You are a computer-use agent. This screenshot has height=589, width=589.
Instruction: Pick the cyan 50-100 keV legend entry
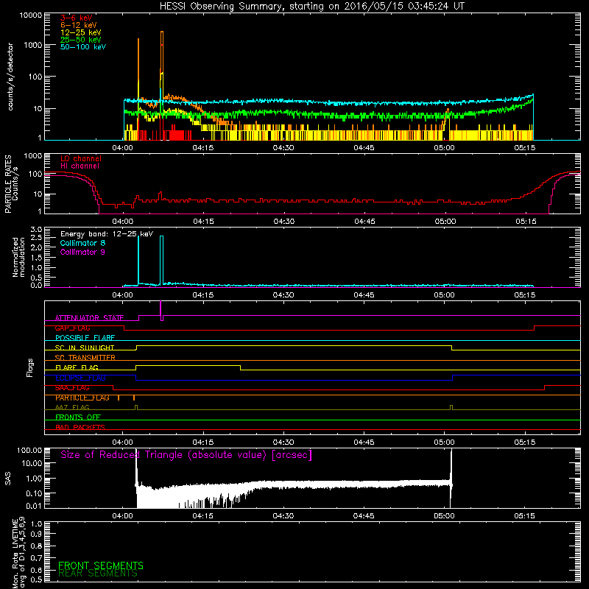[83, 47]
